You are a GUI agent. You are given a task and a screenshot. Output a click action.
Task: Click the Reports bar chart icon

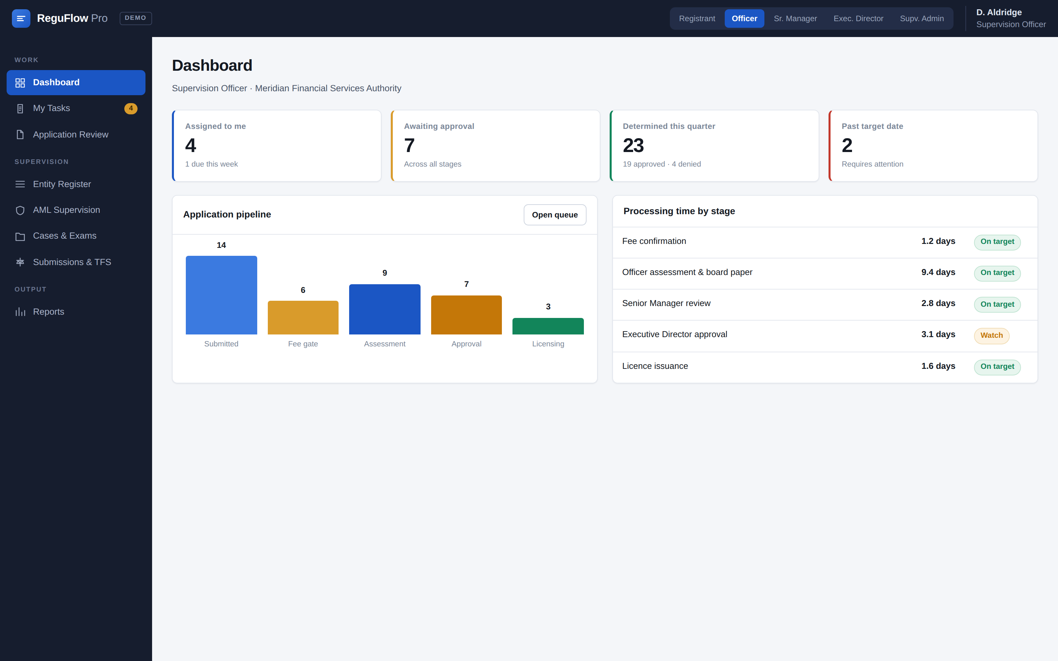click(20, 312)
